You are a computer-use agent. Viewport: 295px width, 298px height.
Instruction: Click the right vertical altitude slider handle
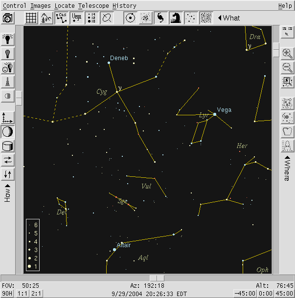(276, 50)
